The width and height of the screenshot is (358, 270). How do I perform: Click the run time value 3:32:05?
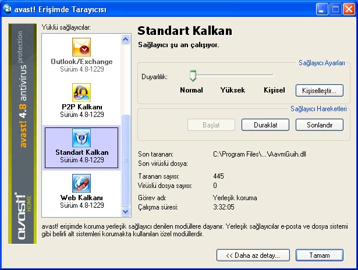click(x=224, y=207)
